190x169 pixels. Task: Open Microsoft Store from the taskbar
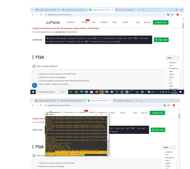[x=91, y=92]
